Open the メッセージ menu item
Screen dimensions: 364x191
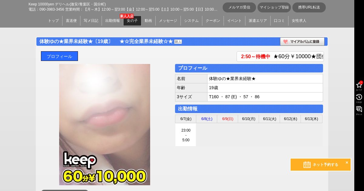click(x=168, y=21)
